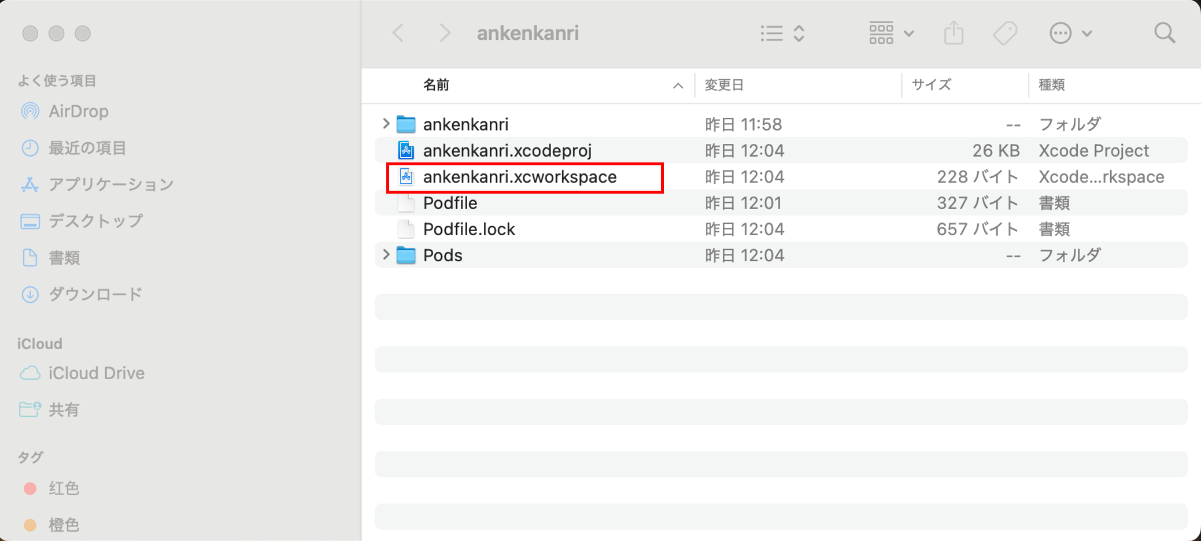This screenshot has height=541, width=1201.
Task: Click the フォルダ kind cell of Pods
Action: (x=1069, y=255)
